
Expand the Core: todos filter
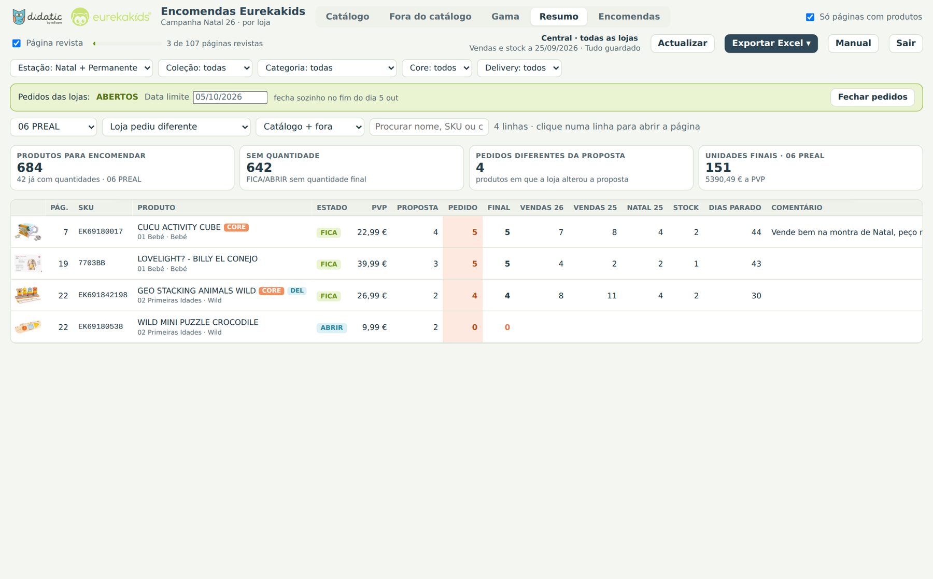[437, 68]
